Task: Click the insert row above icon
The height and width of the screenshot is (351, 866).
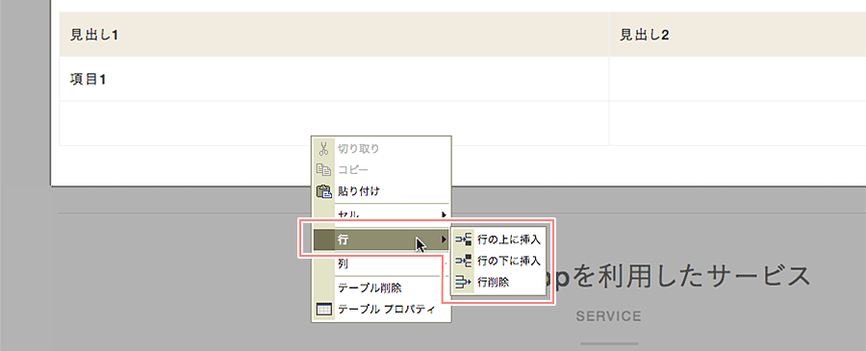Action: 464,239
